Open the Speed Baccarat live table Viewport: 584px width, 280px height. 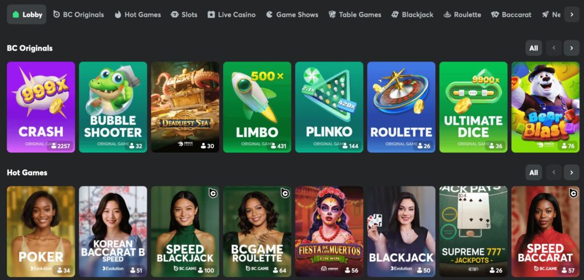point(545,232)
